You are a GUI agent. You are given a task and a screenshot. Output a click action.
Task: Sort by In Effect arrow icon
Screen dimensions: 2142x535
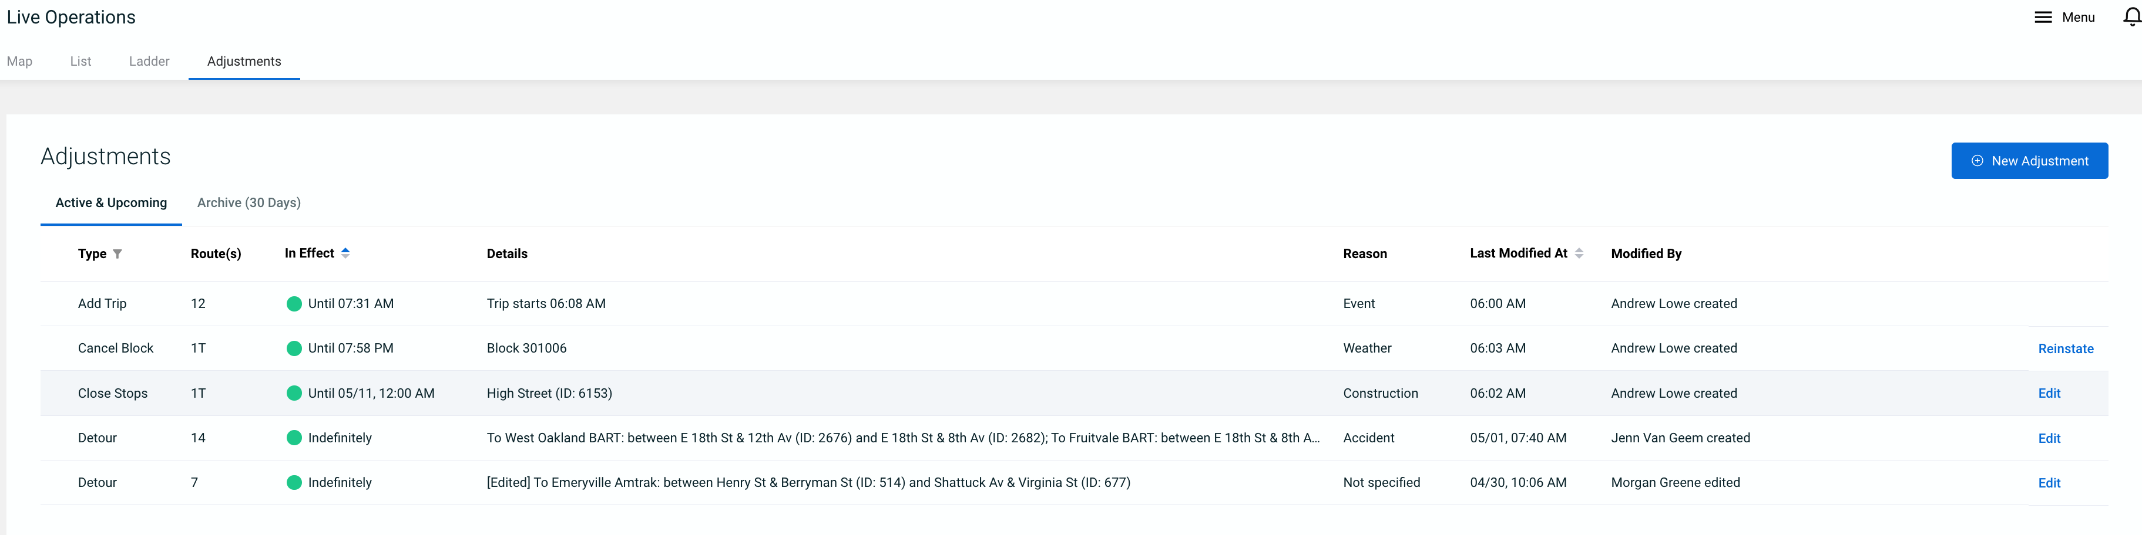[x=345, y=253]
